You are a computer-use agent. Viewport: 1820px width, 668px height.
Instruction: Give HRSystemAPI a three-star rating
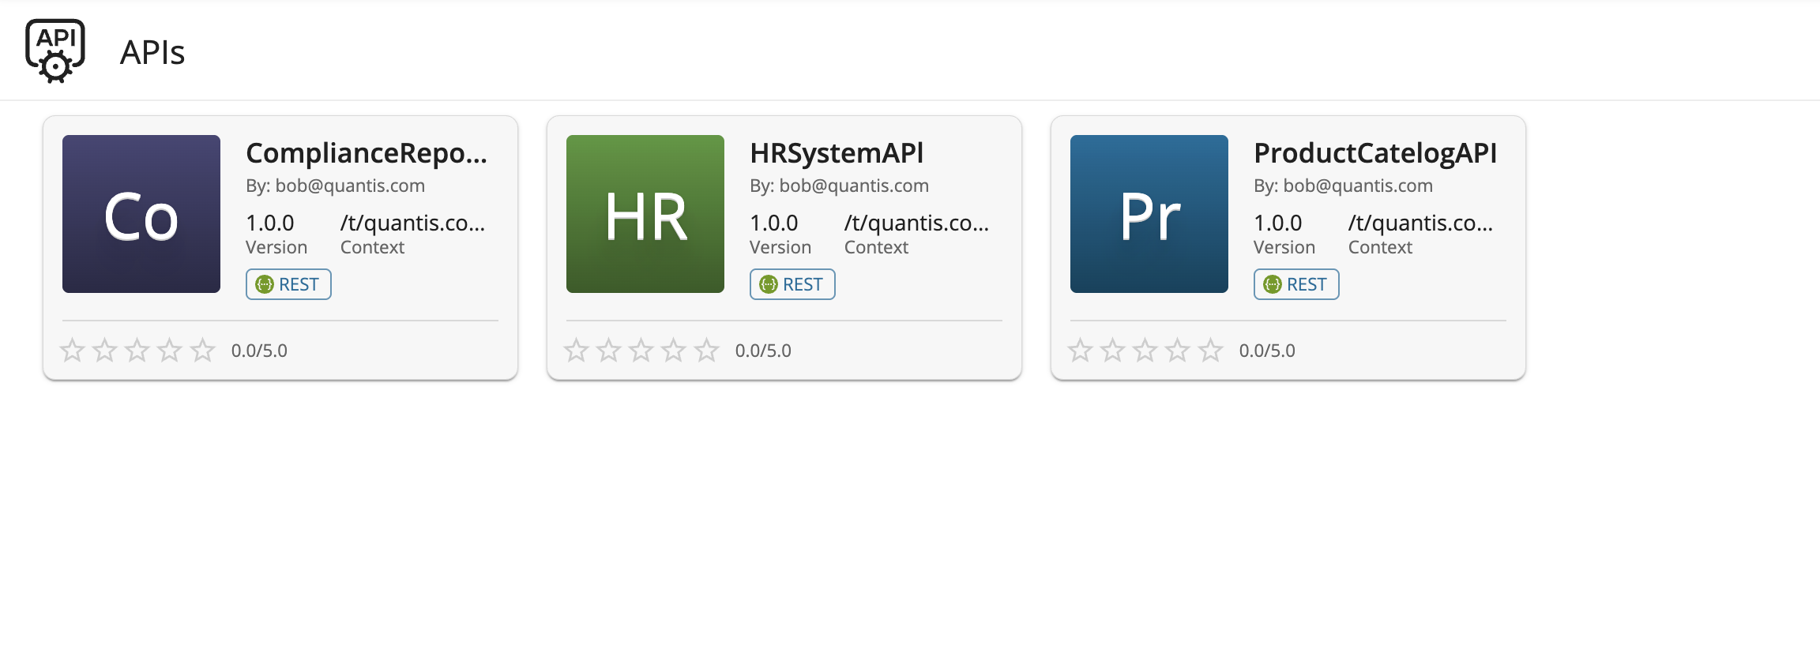[641, 350]
